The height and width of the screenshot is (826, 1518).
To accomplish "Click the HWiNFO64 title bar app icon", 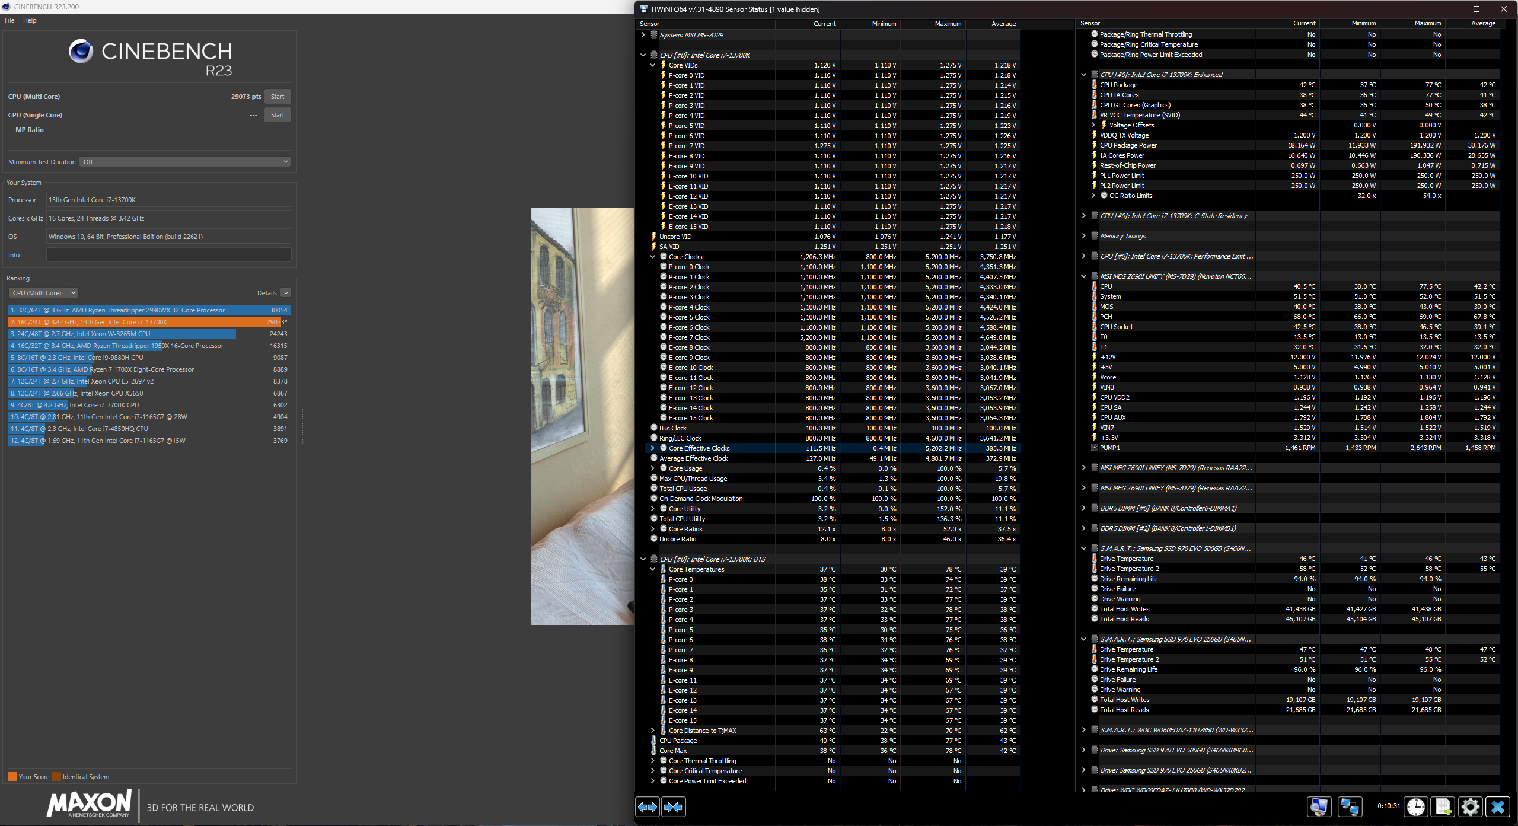I will [643, 9].
